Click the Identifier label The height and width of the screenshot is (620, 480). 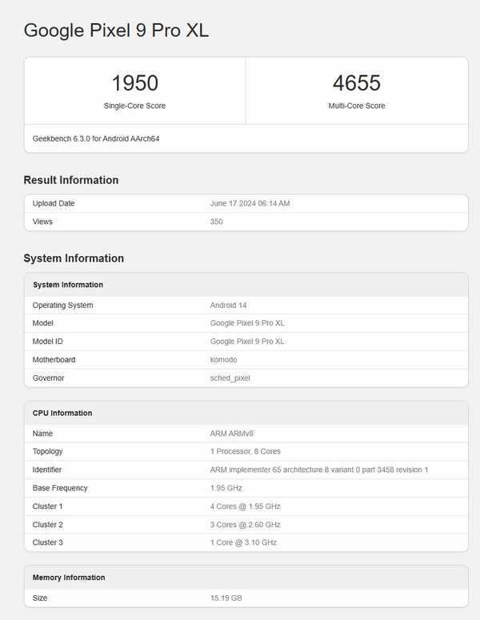click(47, 470)
